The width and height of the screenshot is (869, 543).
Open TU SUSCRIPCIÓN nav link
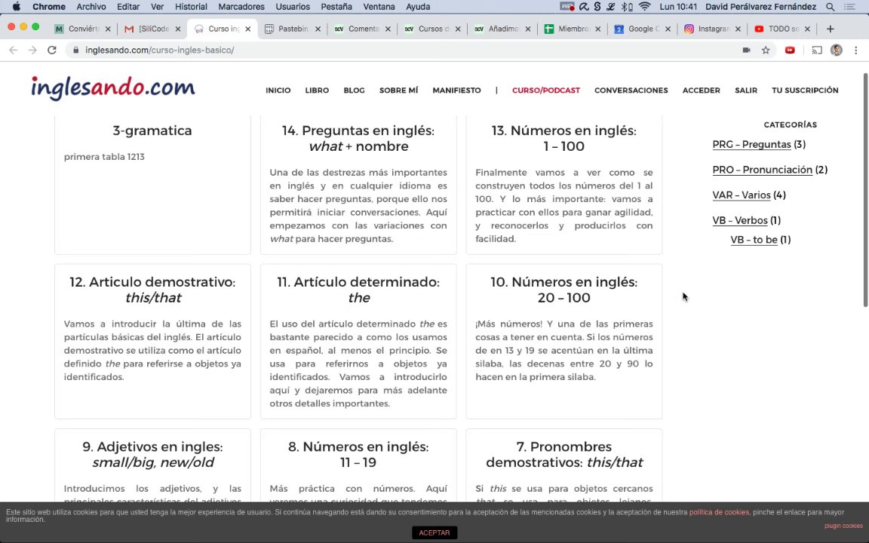tap(805, 90)
